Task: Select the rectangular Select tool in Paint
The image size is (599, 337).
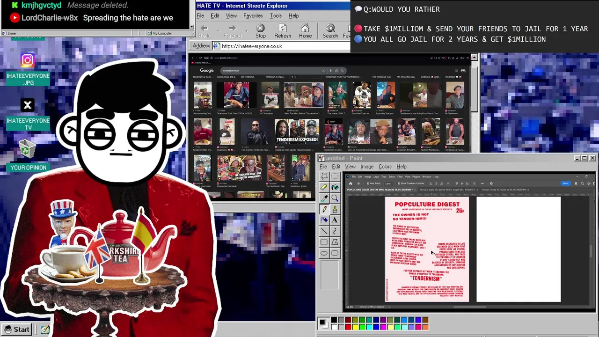Action: point(335,176)
